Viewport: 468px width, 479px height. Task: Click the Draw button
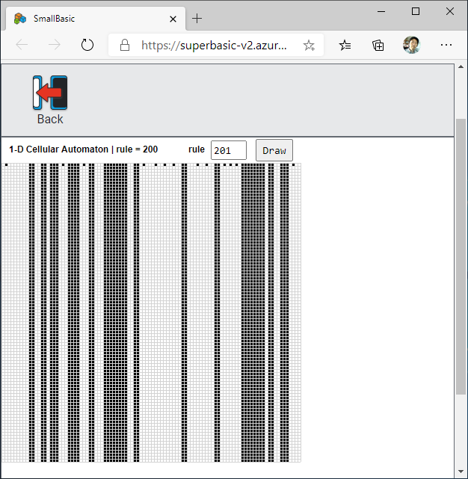tap(274, 150)
